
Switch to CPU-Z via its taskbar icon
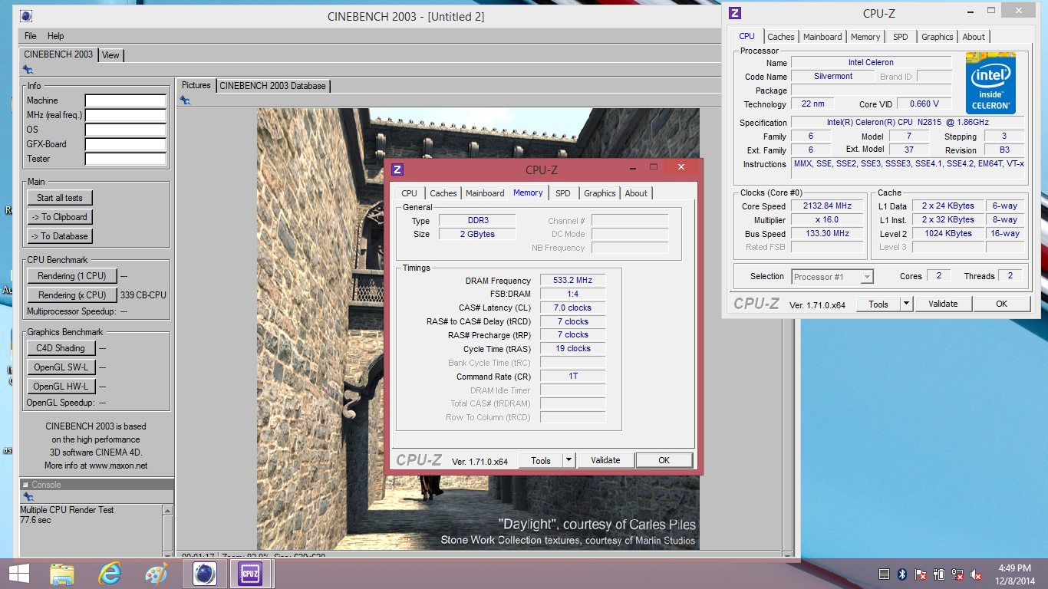(x=250, y=574)
